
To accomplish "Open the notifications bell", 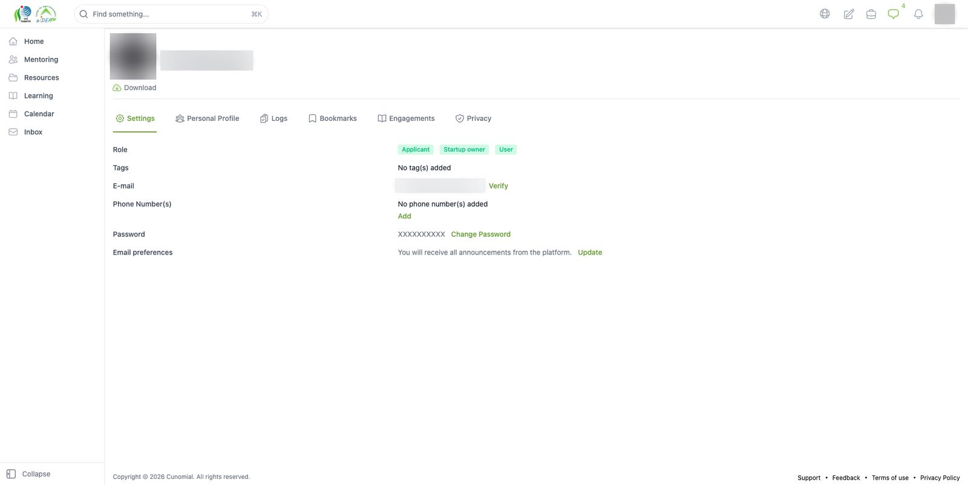I will [x=918, y=14].
